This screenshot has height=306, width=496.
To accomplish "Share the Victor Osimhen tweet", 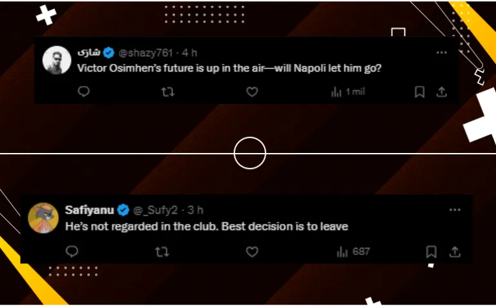I will [441, 92].
